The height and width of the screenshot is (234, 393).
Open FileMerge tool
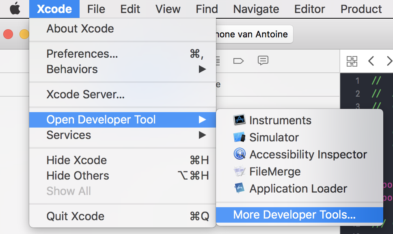click(300, 171)
